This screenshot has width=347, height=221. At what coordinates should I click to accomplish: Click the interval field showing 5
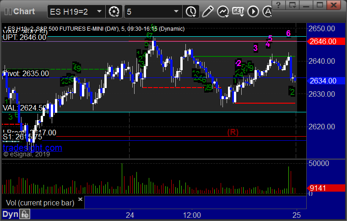[x=153, y=11]
